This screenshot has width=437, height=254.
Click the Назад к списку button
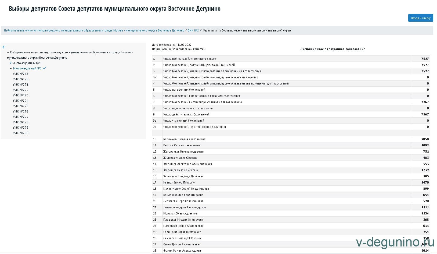coord(420,18)
